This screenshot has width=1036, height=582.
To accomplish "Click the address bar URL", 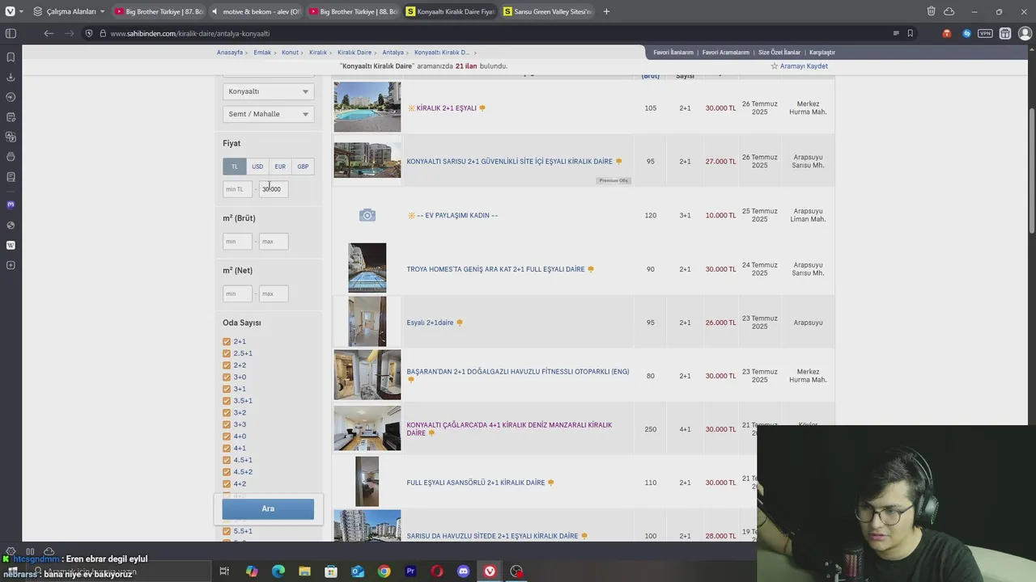I will click(190, 33).
